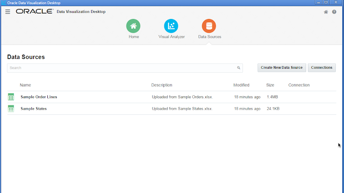Open the Sample Order Lines data source
This screenshot has height=193, width=344.
tap(39, 97)
